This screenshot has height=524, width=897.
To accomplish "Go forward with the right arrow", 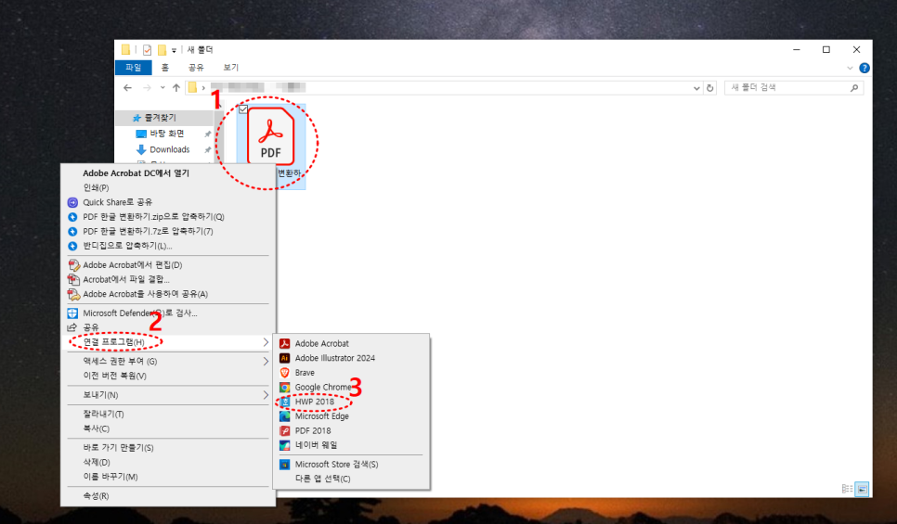I will tap(147, 87).
